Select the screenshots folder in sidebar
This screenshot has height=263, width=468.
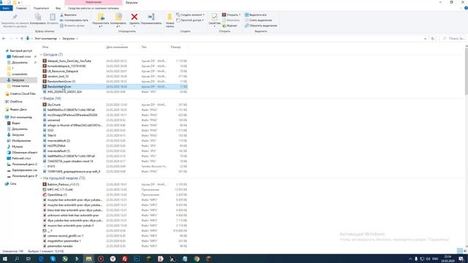pos(20,74)
